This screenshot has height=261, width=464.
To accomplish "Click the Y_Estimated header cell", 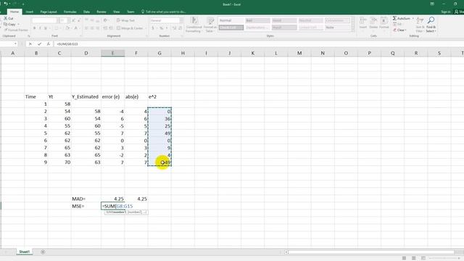I will coord(86,96).
